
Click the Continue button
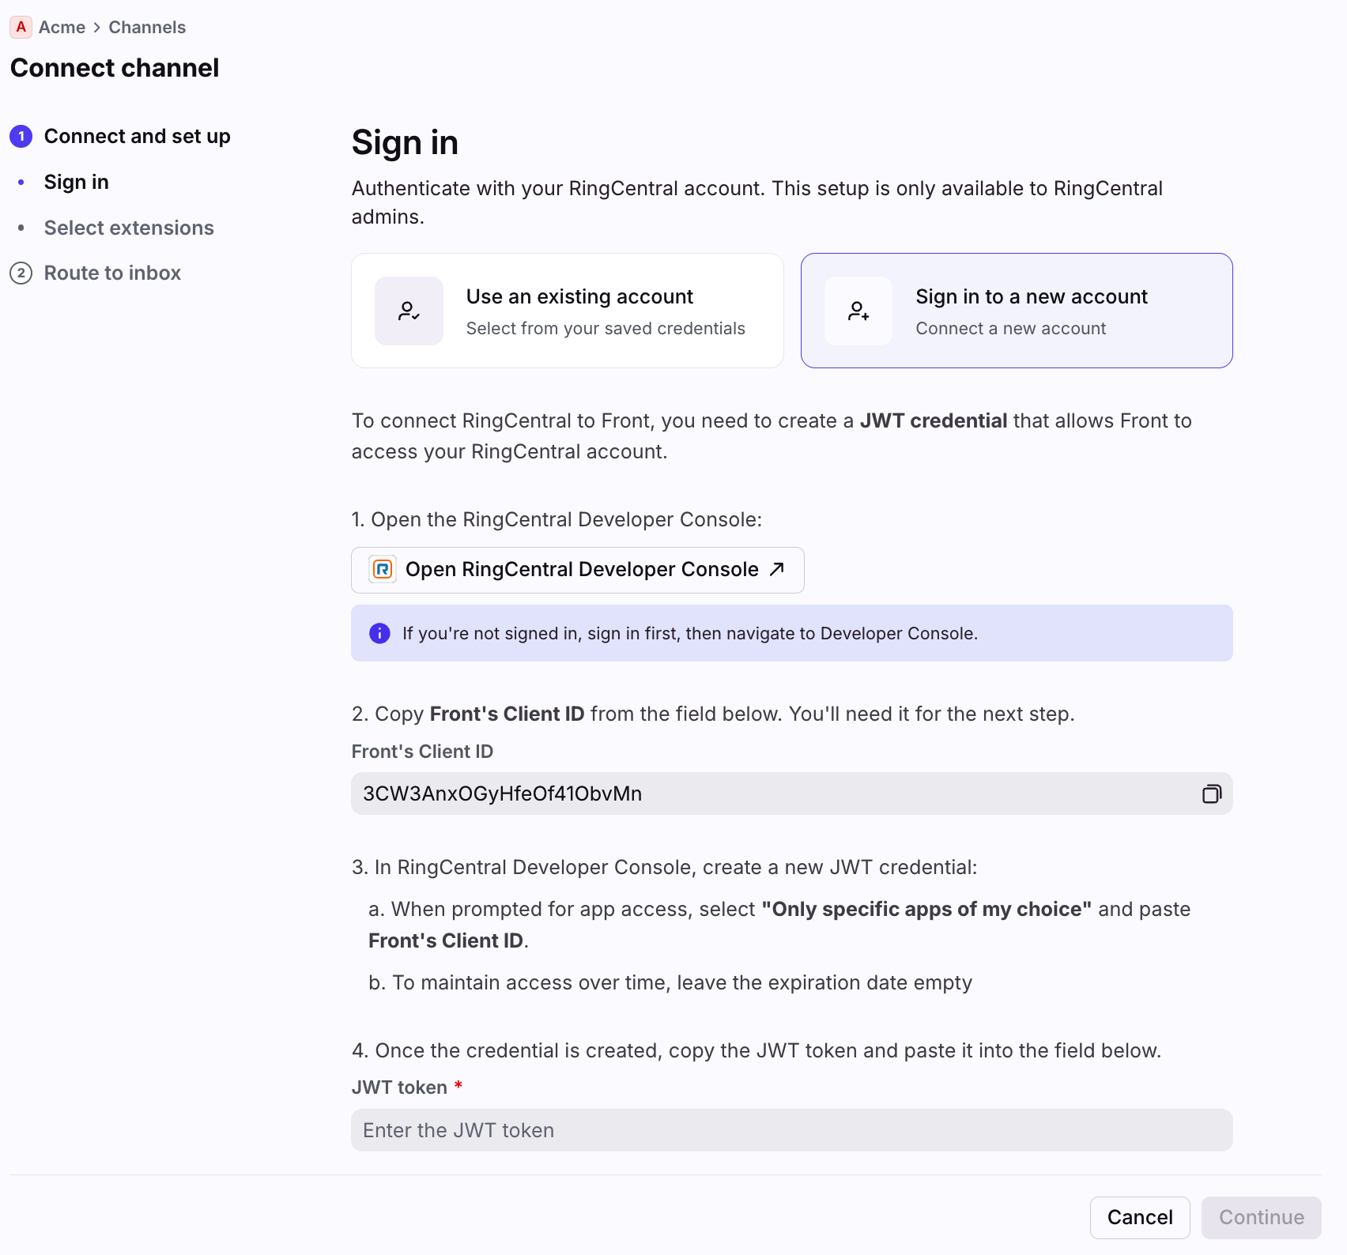pos(1262,1217)
